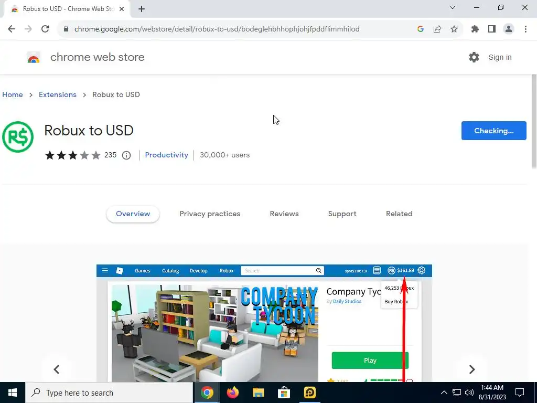Open Firefox from the taskbar
Image resolution: width=537 pixels, height=403 pixels.
pyautogui.click(x=232, y=393)
